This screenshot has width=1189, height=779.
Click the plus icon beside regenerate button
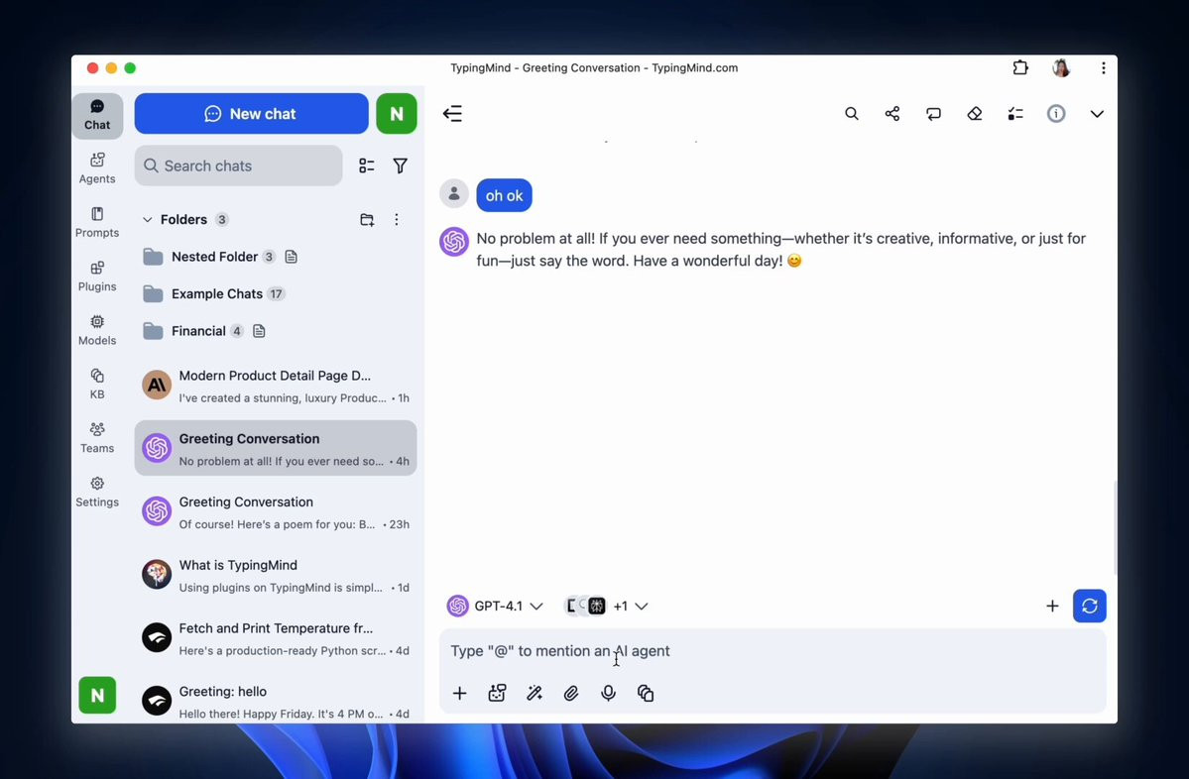tap(1052, 607)
